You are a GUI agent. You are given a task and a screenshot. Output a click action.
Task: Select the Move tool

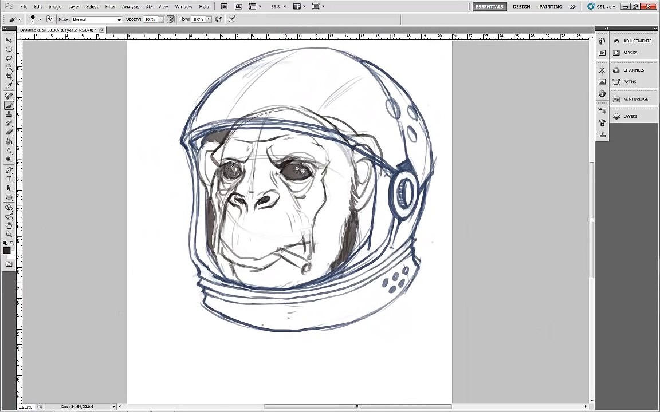(x=9, y=41)
